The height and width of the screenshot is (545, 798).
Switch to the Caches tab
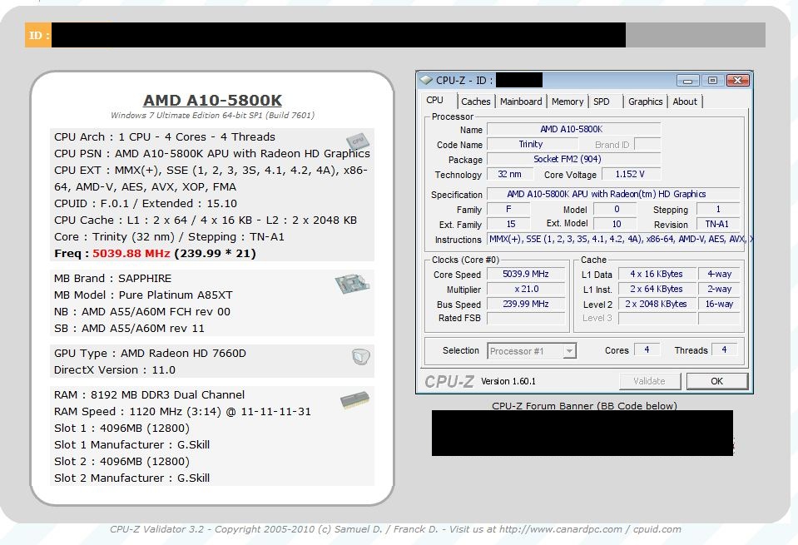pos(476,102)
